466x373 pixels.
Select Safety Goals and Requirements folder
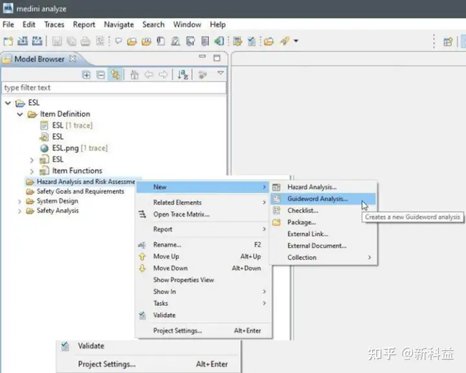(80, 191)
